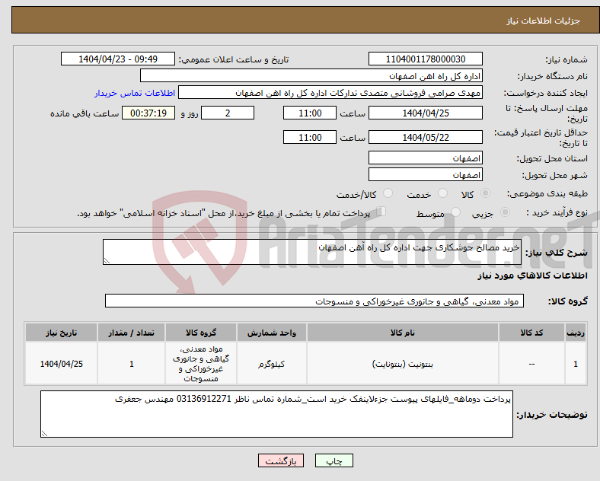Select the متوسط purchase type radio

(x=455, y=212)
